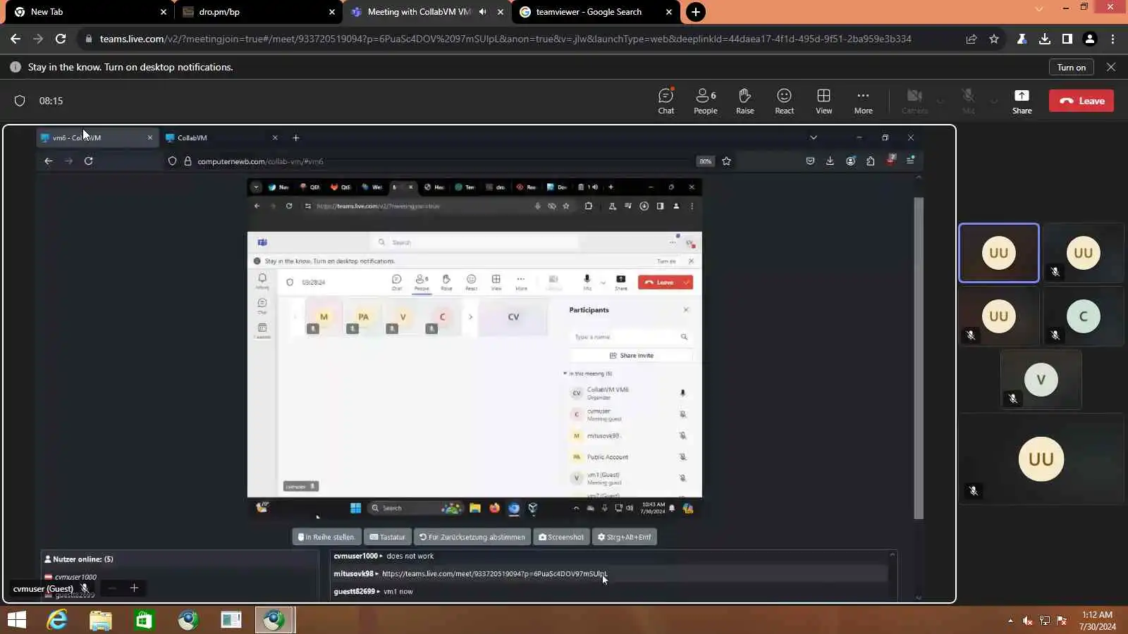Go back in browser history
Viewport: 1128px width, 634px height.
(x=16, y=39)
